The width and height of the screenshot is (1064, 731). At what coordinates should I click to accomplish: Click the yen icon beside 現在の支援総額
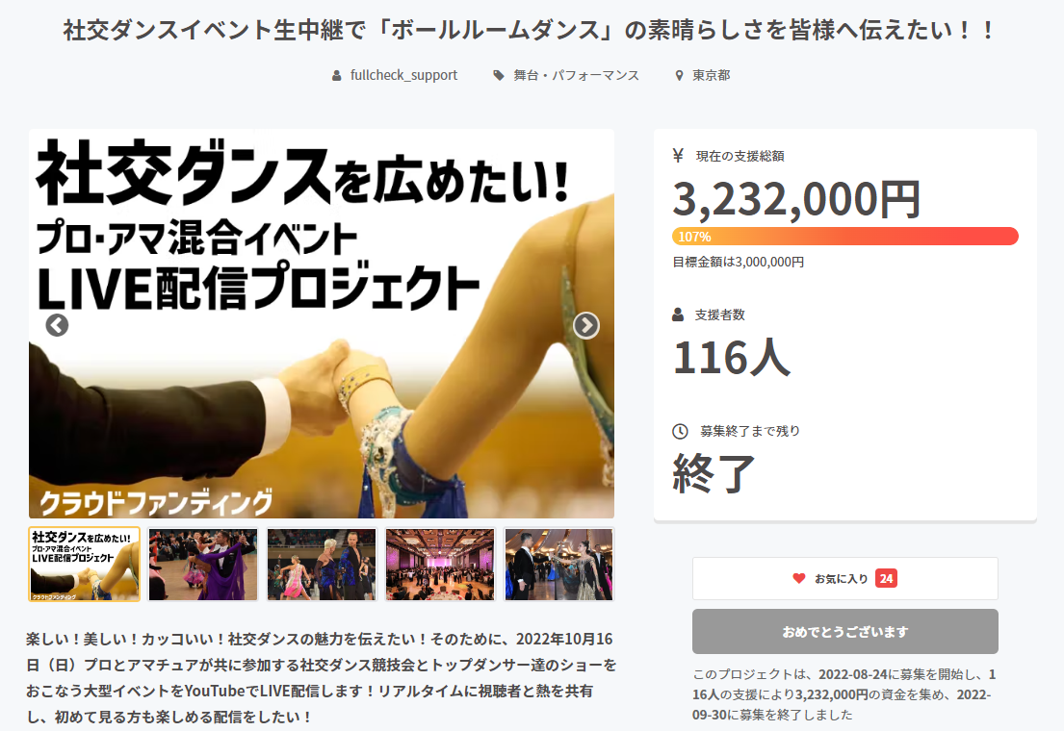[678, 156]
